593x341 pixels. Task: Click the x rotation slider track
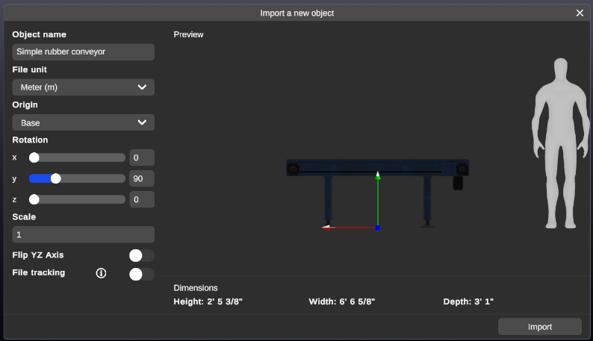point(77,157)
